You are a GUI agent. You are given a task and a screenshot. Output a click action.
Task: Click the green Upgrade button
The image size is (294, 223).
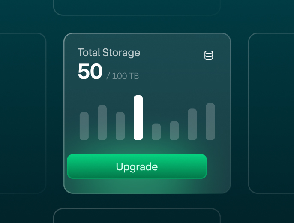[137, 166]
